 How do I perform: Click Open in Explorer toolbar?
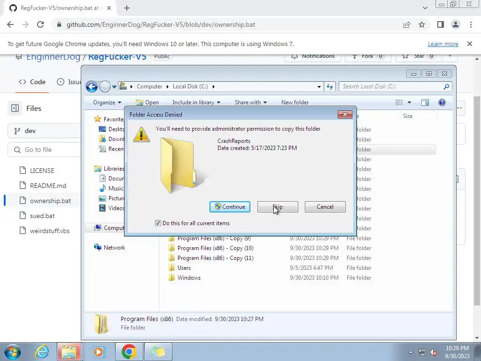[x=147, y=102]
